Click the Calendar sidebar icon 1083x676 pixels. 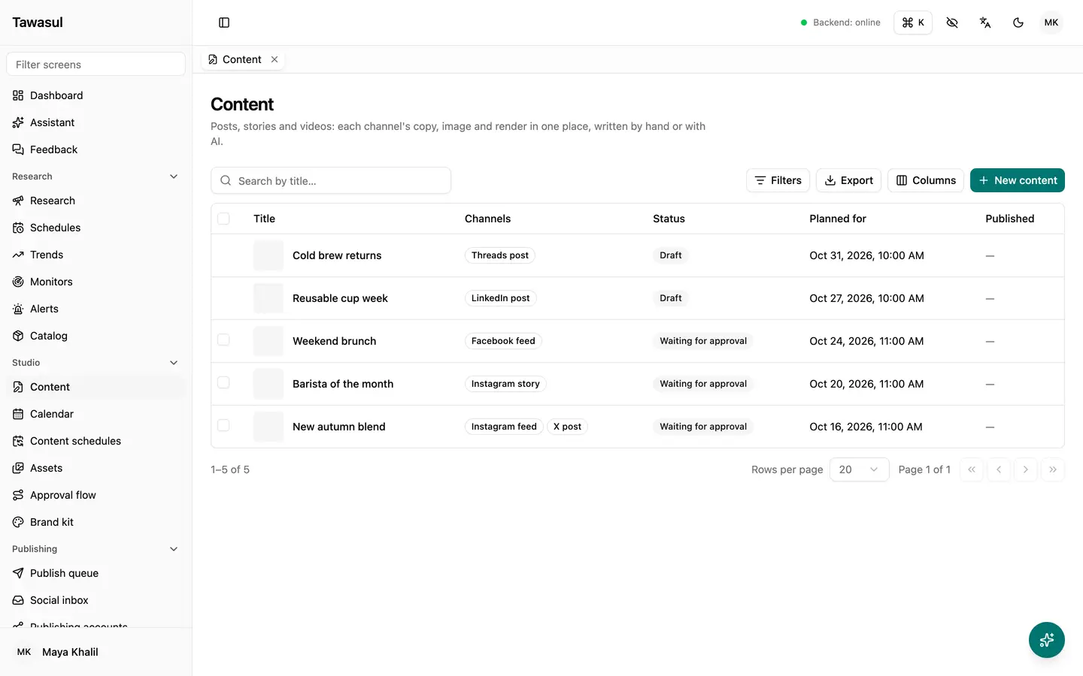tap(18, 414)
